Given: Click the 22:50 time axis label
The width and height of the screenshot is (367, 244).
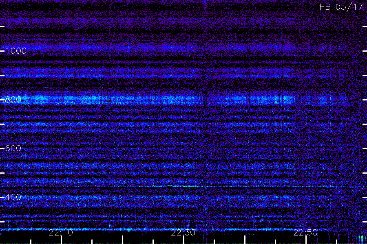Looking at the screenshot, I should pyautogui.click(x=305, y=233).
